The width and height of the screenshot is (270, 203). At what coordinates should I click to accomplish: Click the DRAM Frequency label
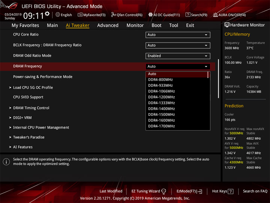tap(27, 66)
